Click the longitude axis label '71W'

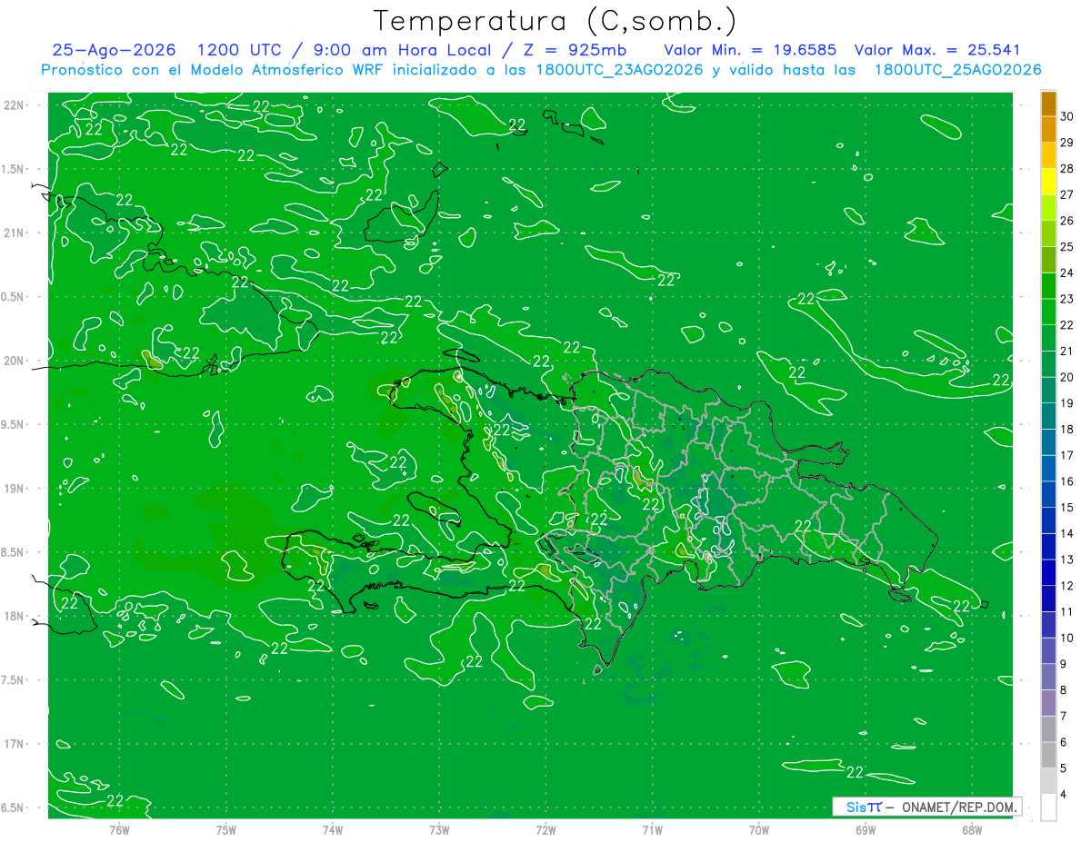coord(652,830)
